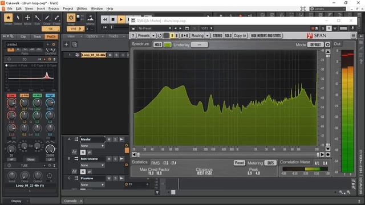
Task: Activate the Edit tool
Action: [37, 18]
